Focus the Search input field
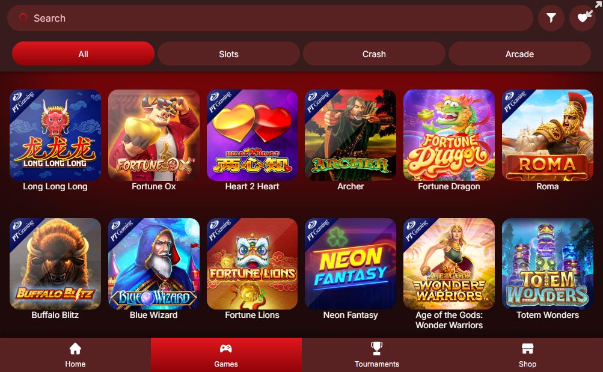This screenshot has height=372, width=603. click(x=270, y=18)
